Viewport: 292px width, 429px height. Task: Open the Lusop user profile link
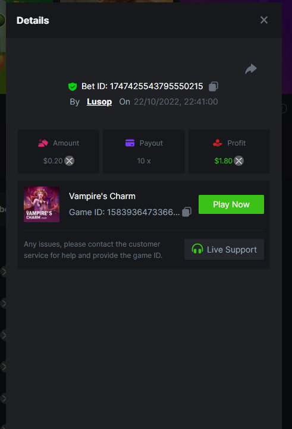pyautogui.click(x=99, y=102)
